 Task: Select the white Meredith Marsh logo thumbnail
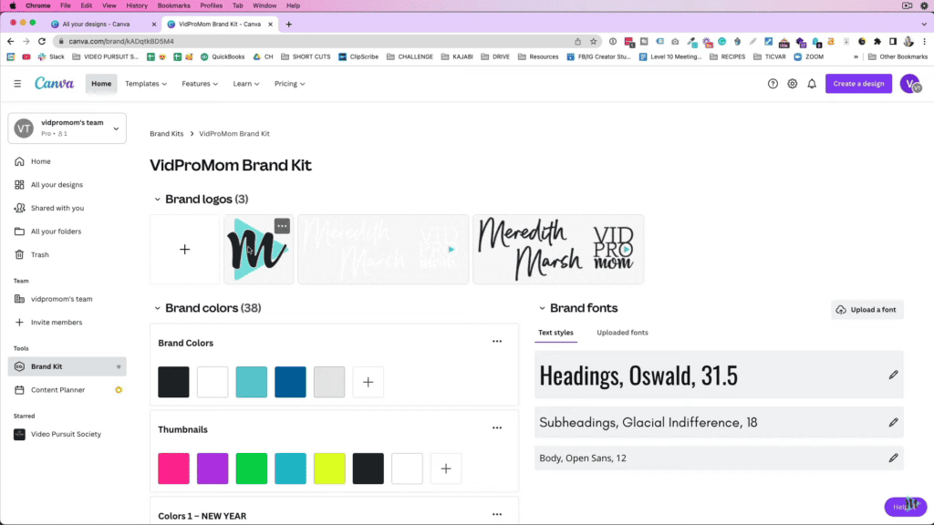pyautogui.click(x=383, y=250)
